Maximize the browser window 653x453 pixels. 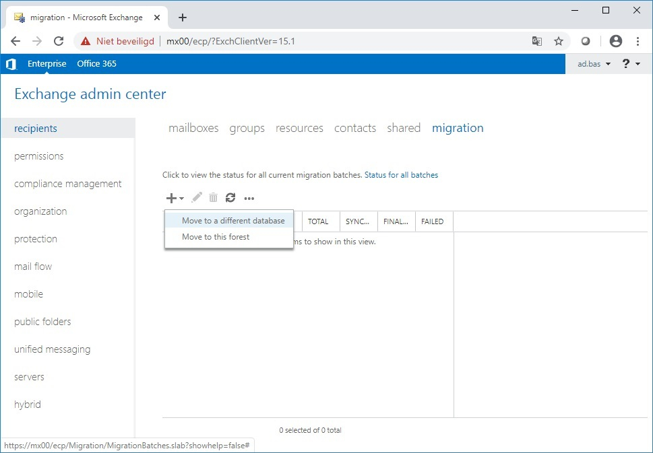pos(606,10)
